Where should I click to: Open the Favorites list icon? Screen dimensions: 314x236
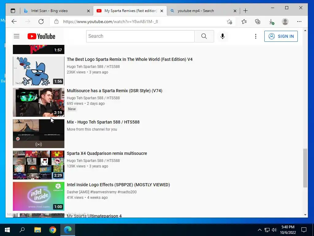244,22
